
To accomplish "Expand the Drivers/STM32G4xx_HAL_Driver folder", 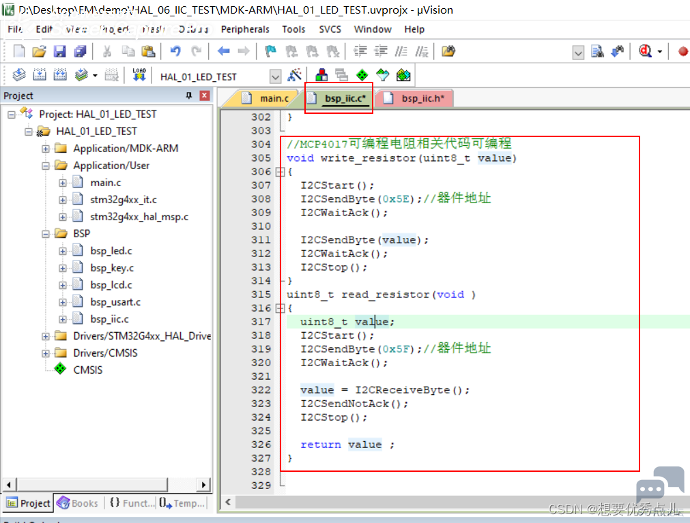I will 46,337.
